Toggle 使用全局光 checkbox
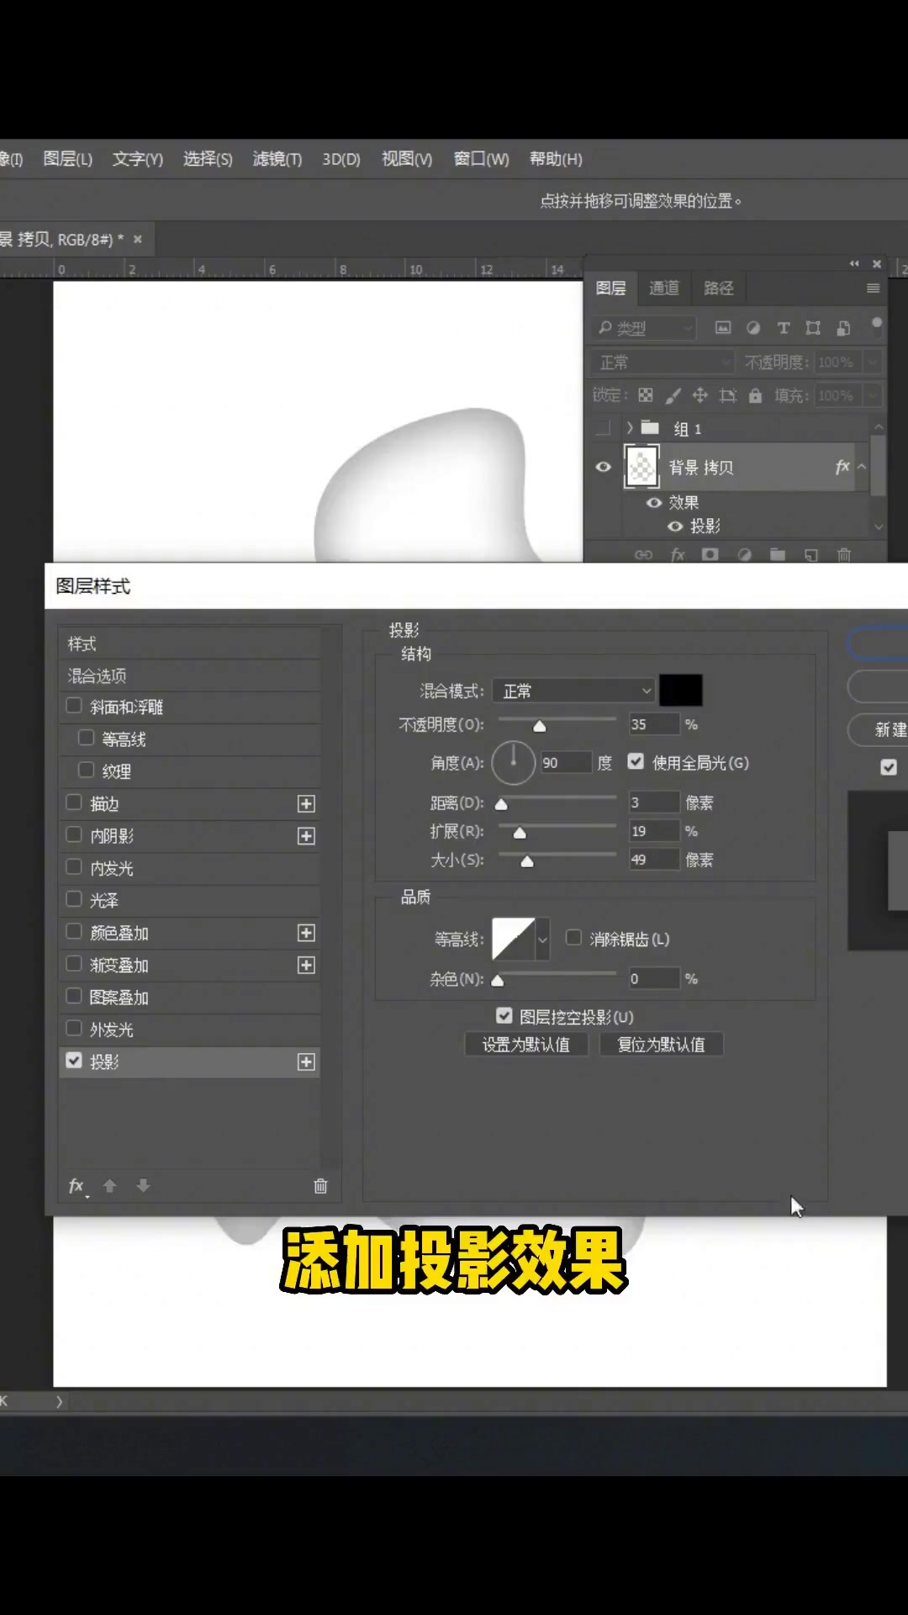 pos(636,761)
